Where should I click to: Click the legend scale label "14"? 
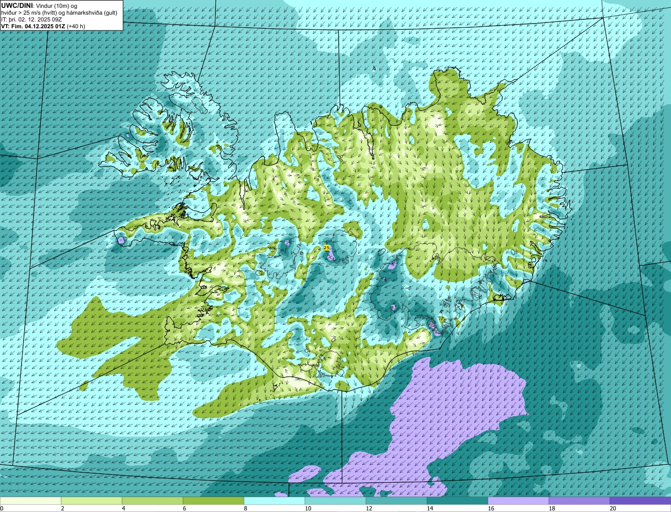click(430, 508)
